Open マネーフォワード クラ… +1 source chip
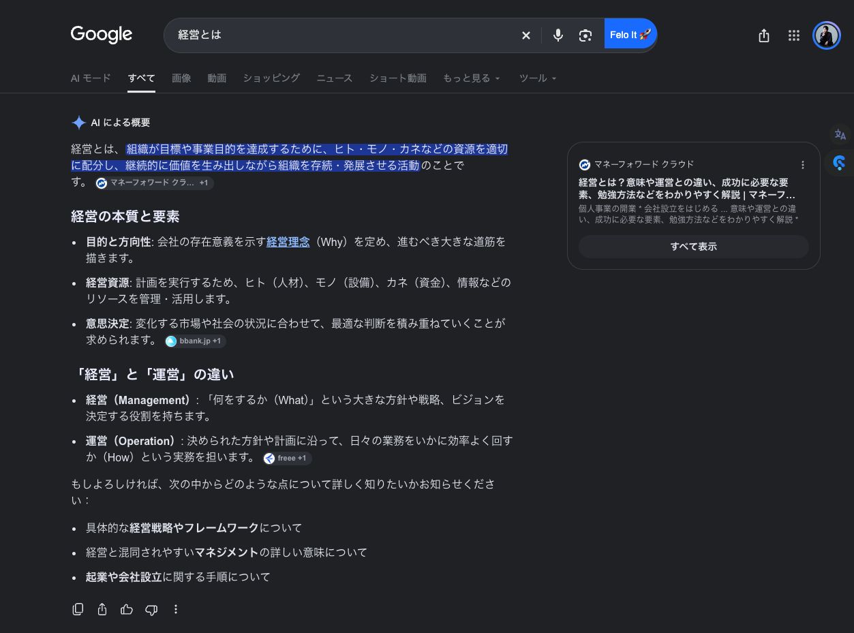 154,183
